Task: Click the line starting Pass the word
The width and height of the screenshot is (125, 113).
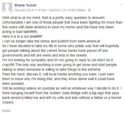Action: (58, 74)
